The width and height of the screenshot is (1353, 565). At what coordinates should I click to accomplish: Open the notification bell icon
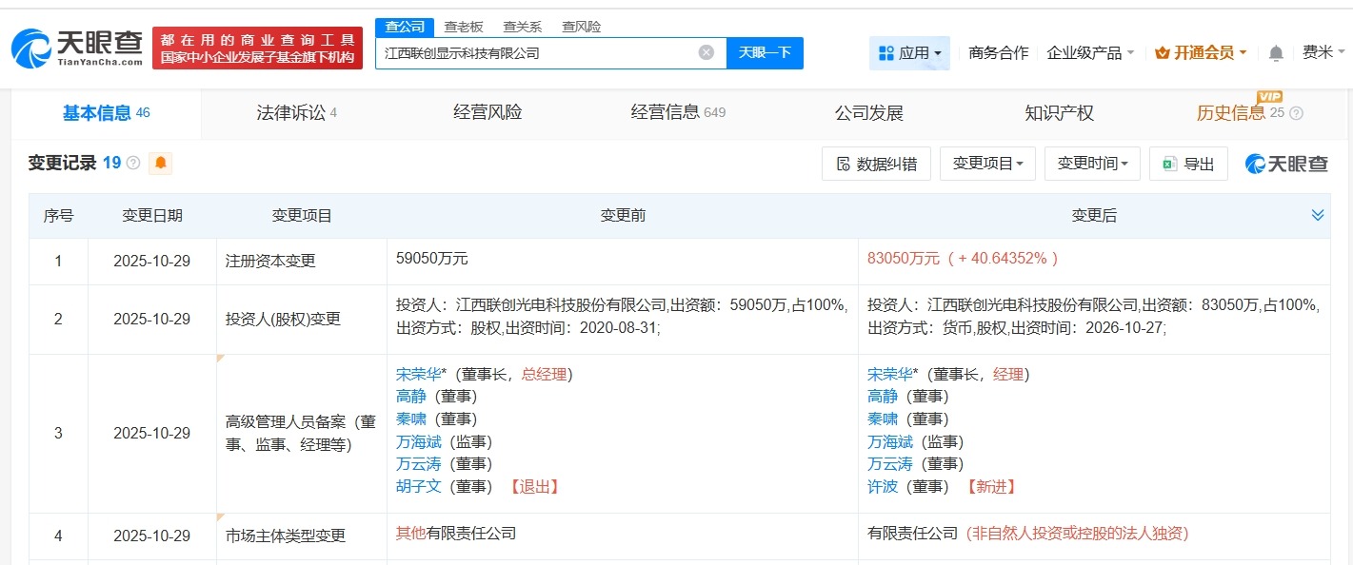coord(1275,53)
